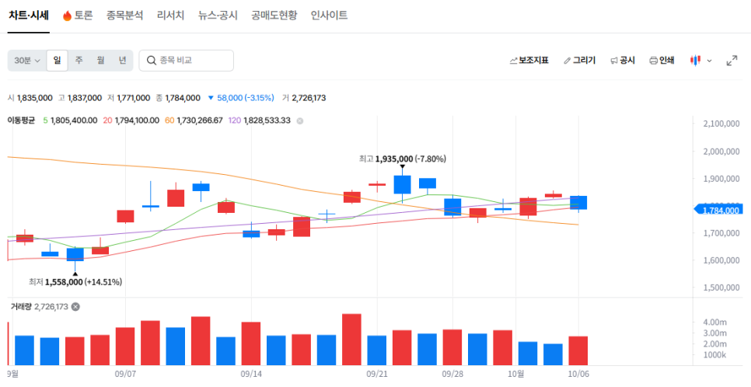This screenshot has height=387, width=751.
Task: Remove the 거래량 volume indicator
Action: pos(75,306)
